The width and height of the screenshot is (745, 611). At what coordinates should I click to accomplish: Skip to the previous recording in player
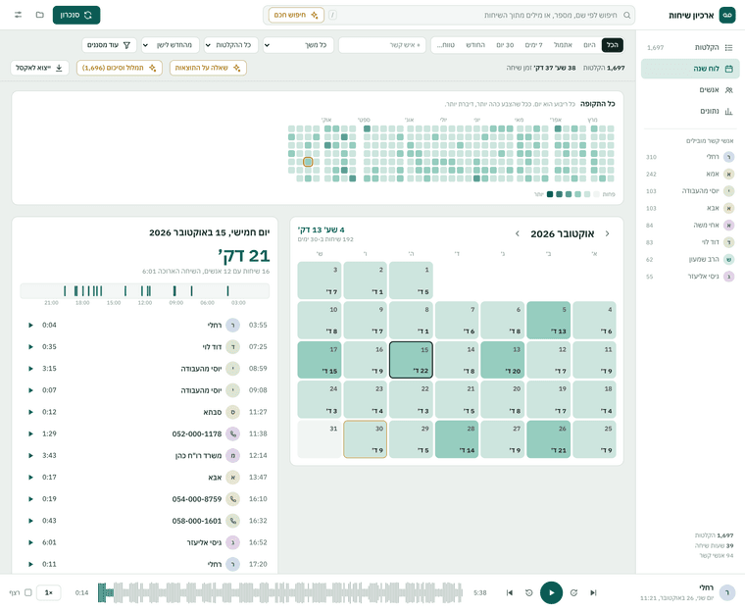(510, 593)
